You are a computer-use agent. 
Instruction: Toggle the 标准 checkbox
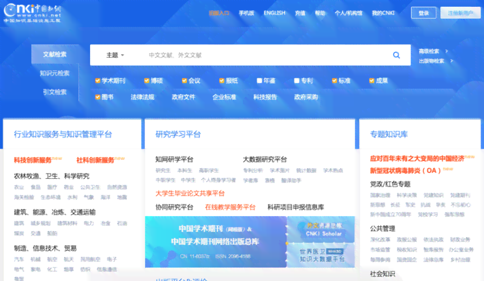334,81
